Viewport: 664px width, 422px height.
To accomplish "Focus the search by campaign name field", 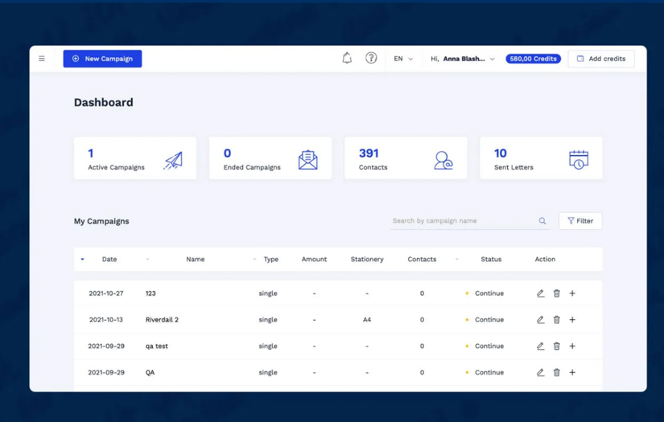I will click(x=463, y=221).
